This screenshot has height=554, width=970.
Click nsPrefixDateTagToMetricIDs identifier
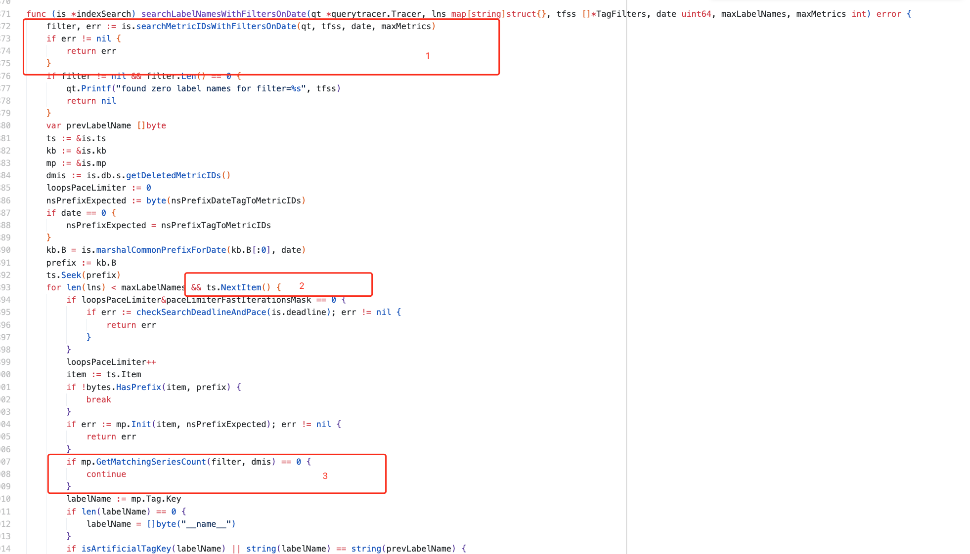click(x=236, y=200)
